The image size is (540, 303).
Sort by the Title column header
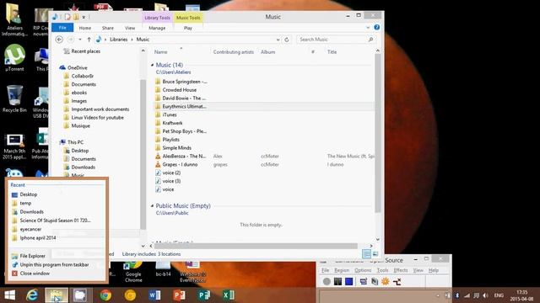tap(332, 52)
